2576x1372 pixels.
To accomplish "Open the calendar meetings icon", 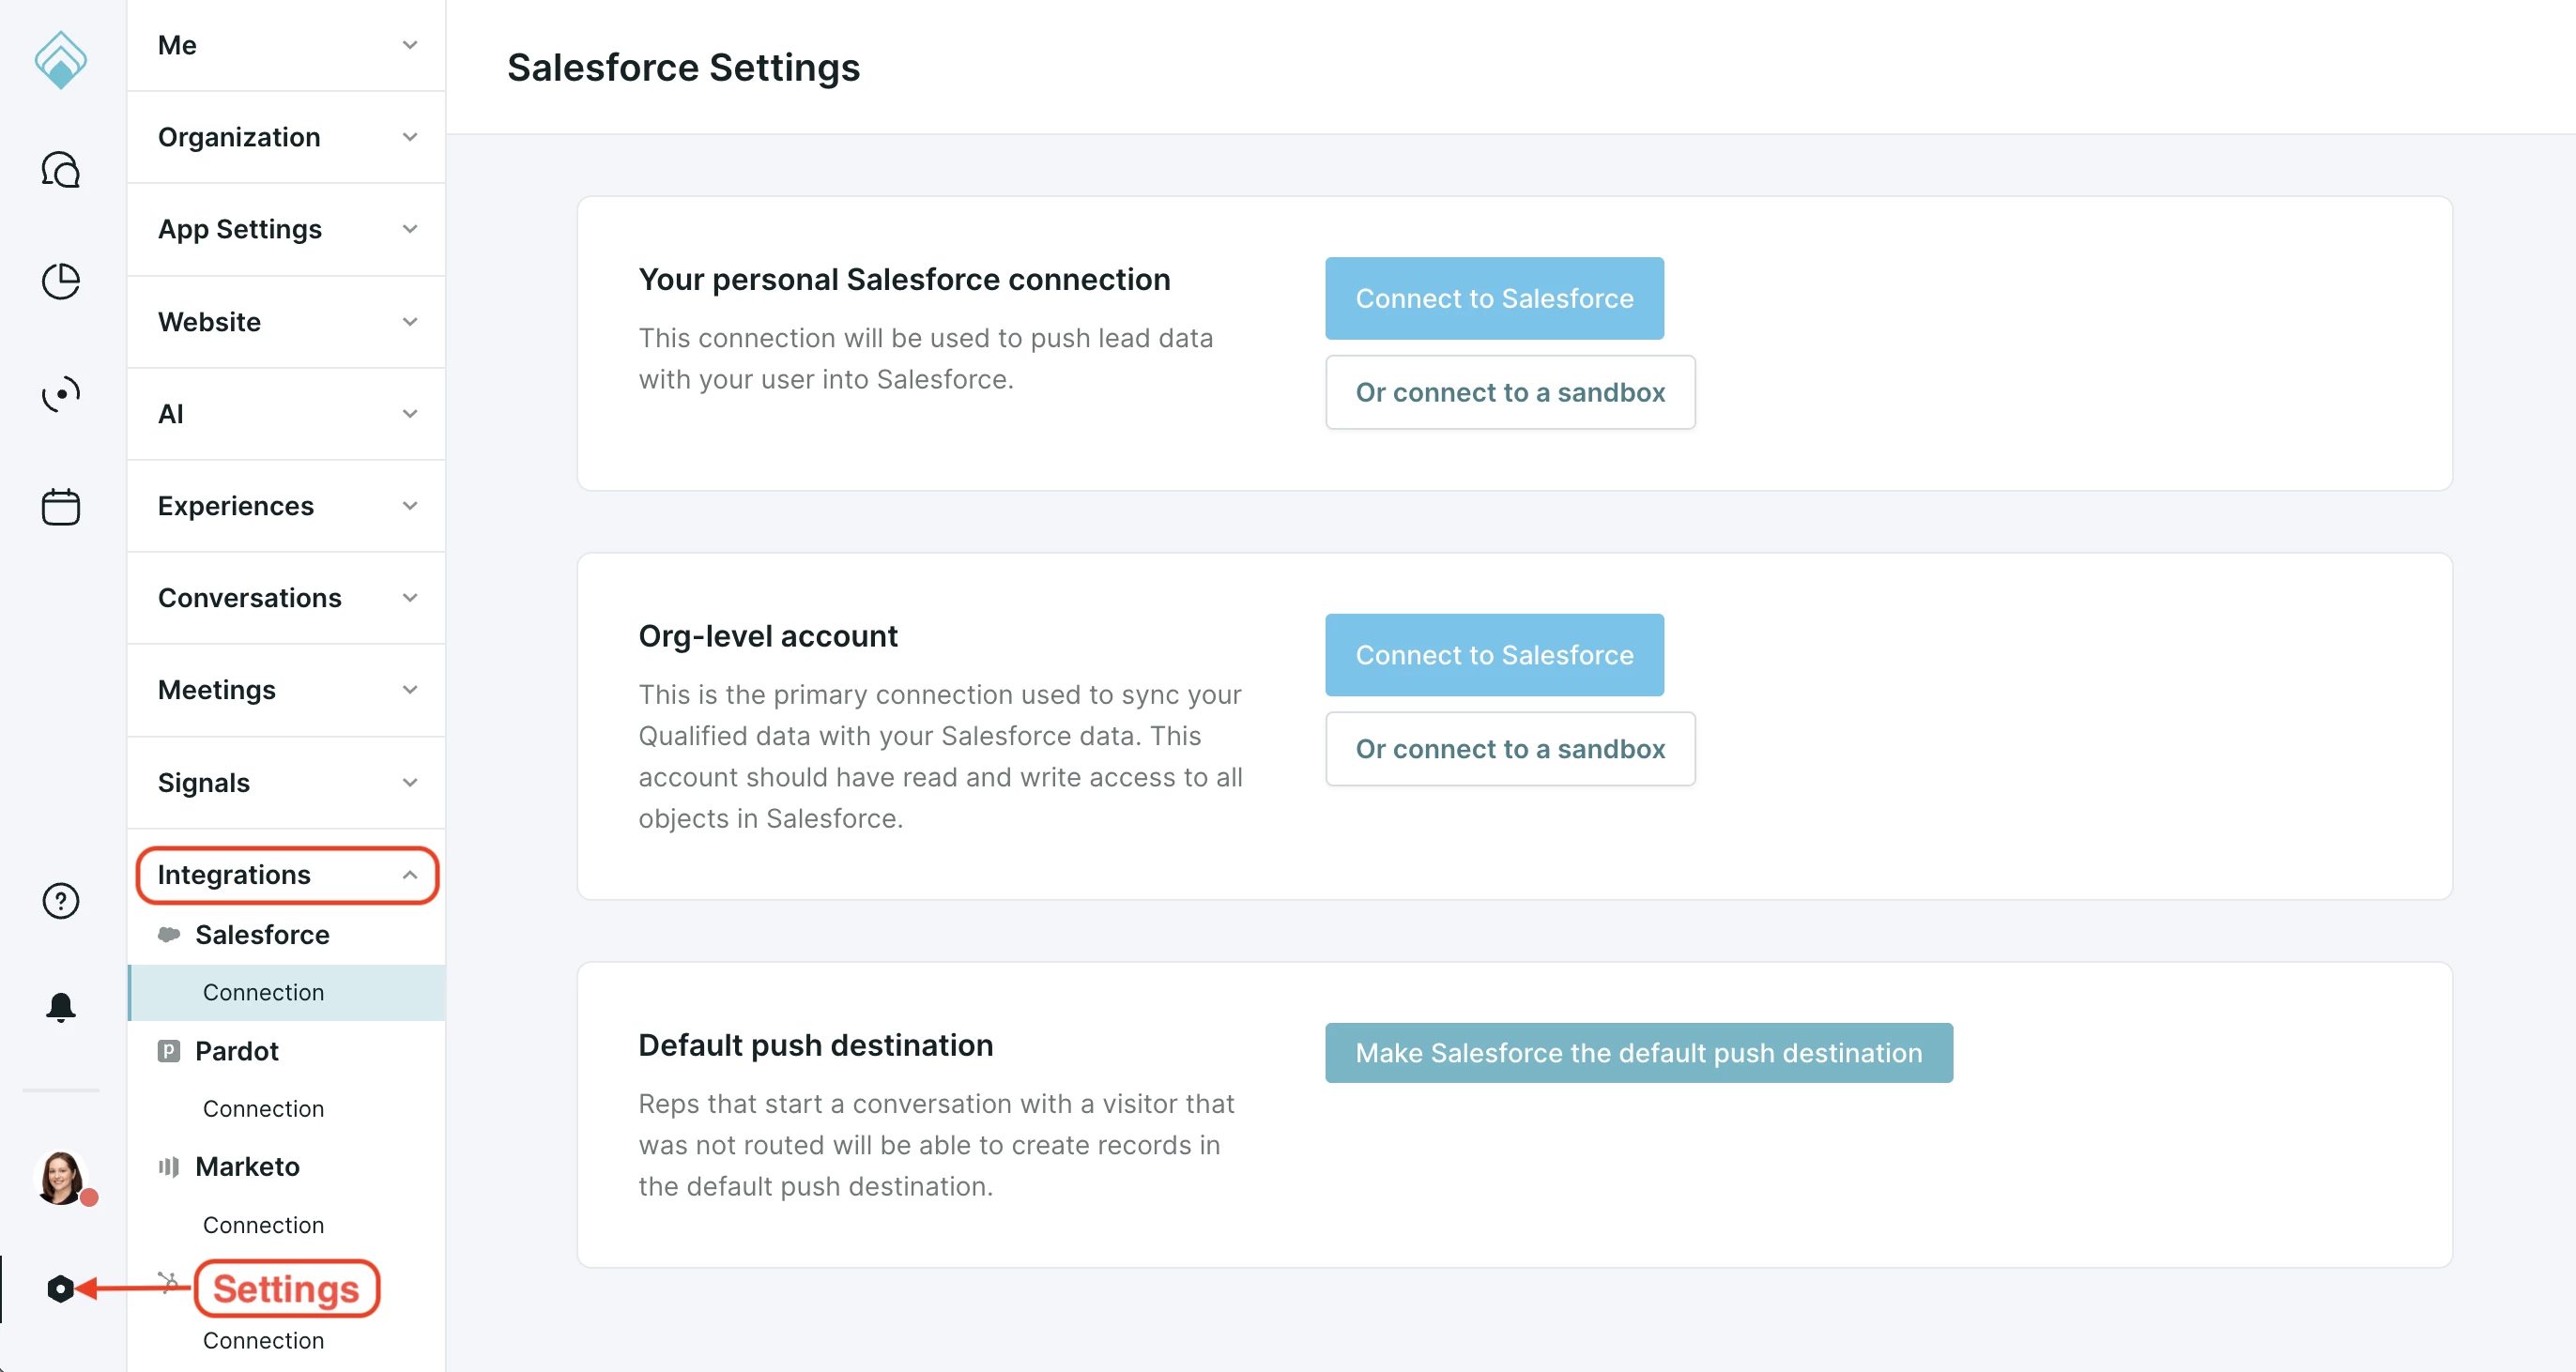I will tap(60, 506).
